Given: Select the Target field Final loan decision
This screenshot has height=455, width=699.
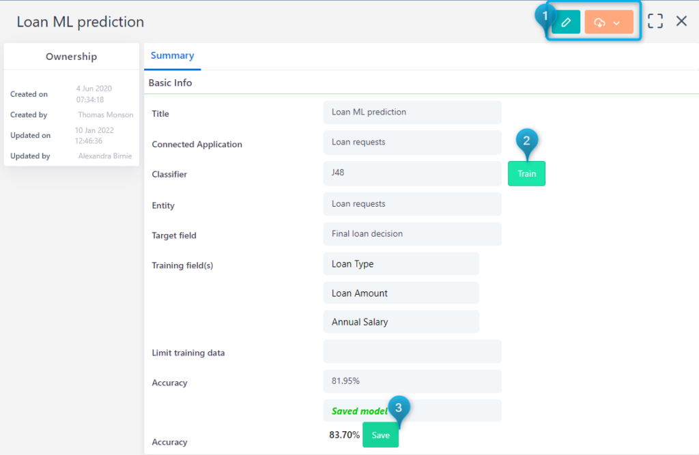Looking at the screenshot, I should coord(412,233).
